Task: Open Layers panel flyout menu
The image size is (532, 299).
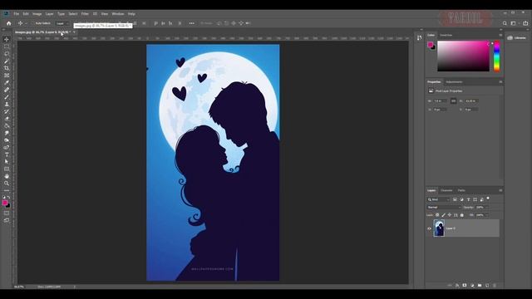Action: (500, 190)
